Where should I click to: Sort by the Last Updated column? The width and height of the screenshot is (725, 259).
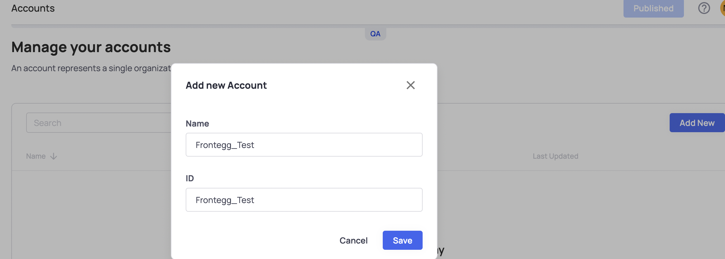coord(555,156)
